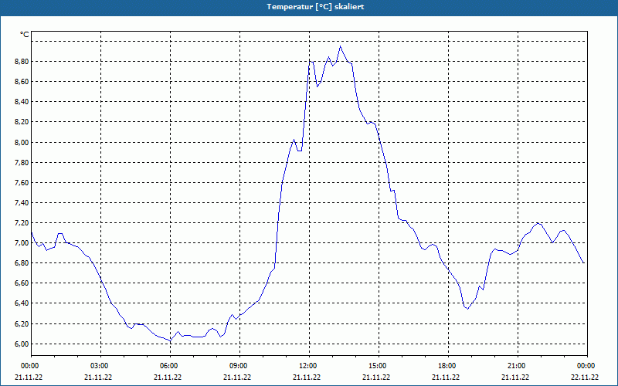Click the 15:00 time axis label

[x=379, y=366]
